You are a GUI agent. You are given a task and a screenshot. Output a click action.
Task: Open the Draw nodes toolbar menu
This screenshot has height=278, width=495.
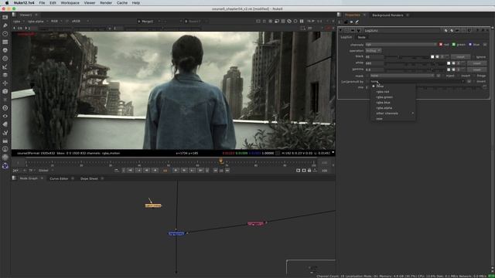[x=5, y=25]
